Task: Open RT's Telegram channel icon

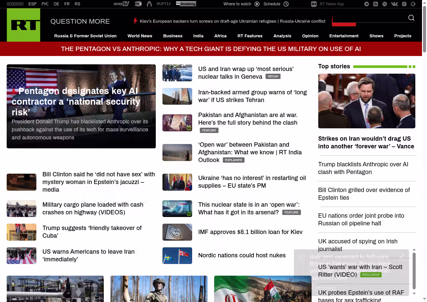Action: pos(367,4)
